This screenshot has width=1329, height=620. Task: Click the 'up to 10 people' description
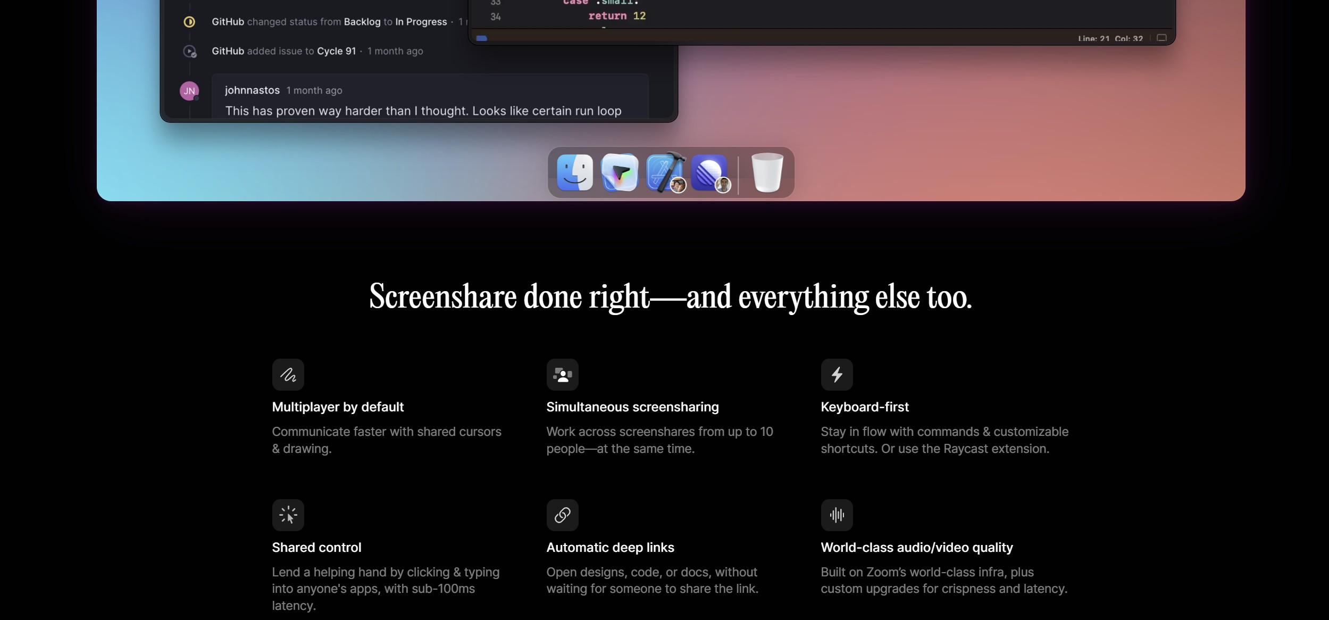659,440
